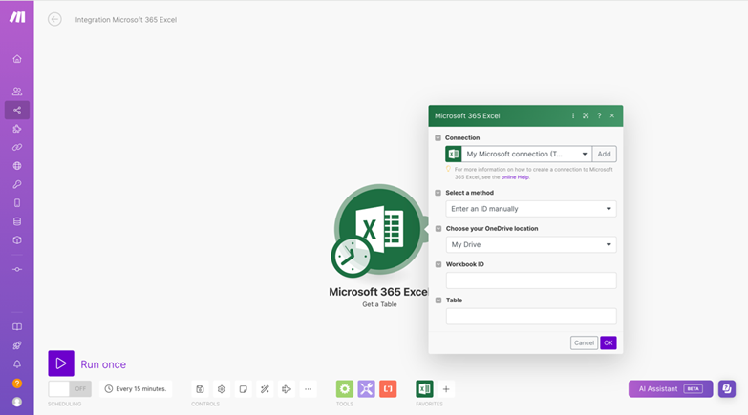
Task: Open the orange Text parser brackets icon
Action: pos(388,389)
